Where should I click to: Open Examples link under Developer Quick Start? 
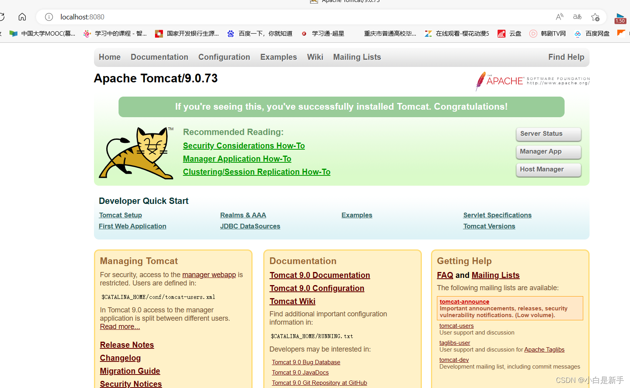click(357, 215)
